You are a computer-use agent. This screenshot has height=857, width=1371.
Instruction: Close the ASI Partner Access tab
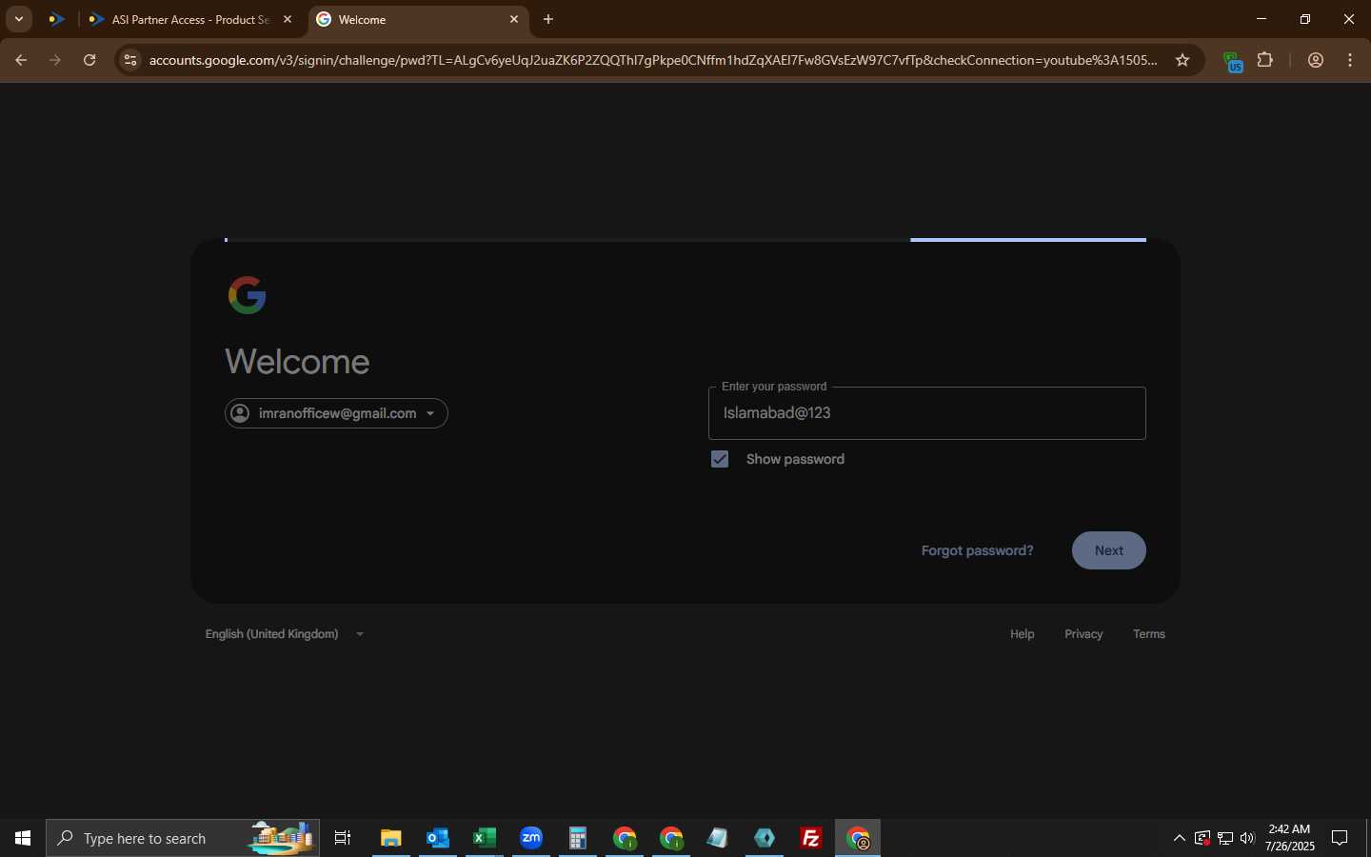click(x=288, y=19)
